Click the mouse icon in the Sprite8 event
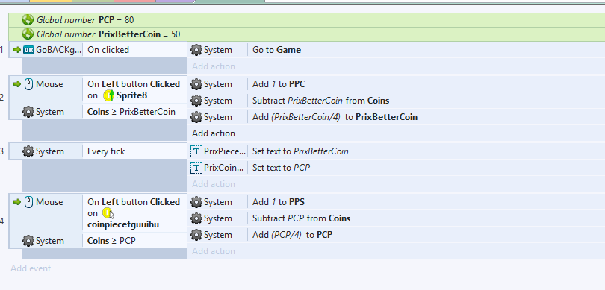The height and width of the screenshot is (290, 605). (x=29, y=84)
